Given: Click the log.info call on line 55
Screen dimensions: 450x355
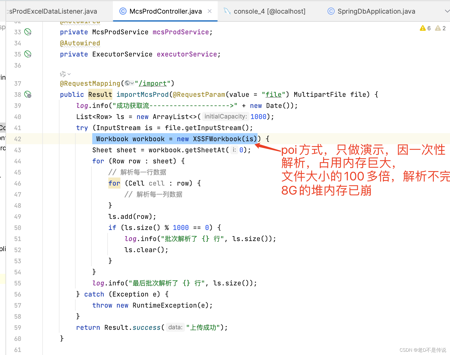Looking at the screenshot, I should tap(175, 283).
